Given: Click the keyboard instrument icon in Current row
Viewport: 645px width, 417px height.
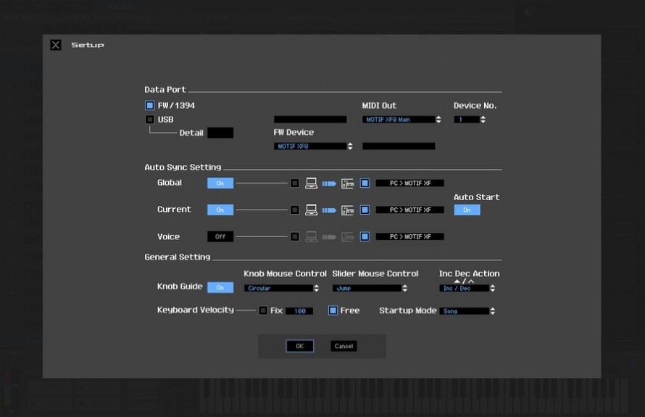Looking at the screenshot, I should point(348,210).
